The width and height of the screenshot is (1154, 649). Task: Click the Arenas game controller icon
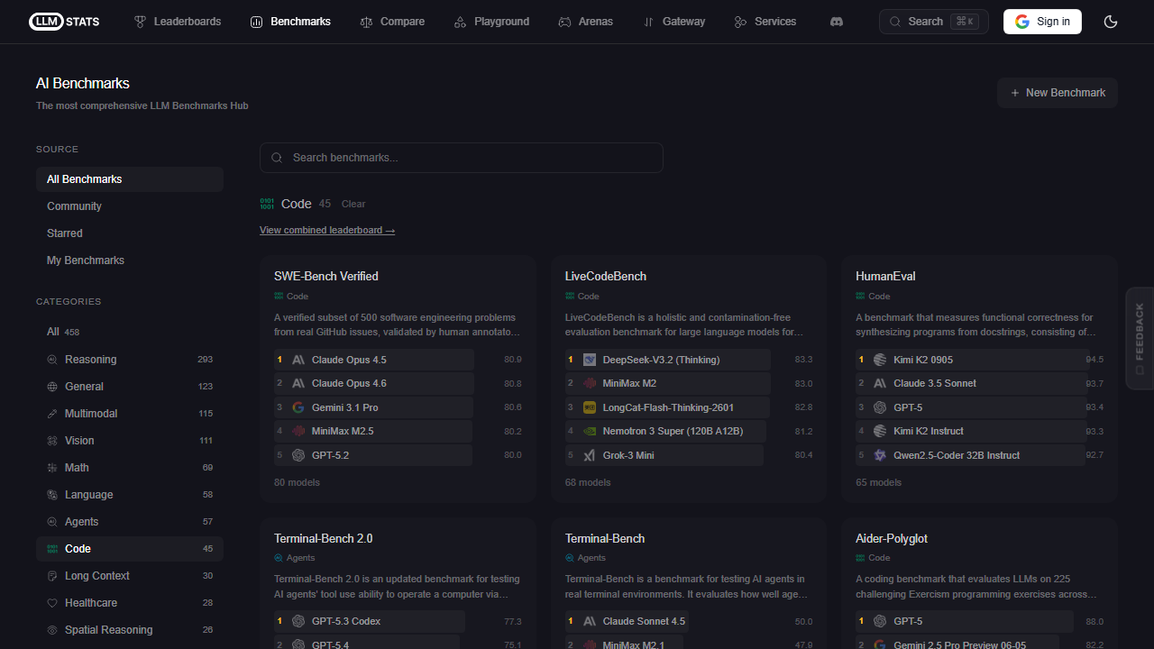click(x=565, y=22)
